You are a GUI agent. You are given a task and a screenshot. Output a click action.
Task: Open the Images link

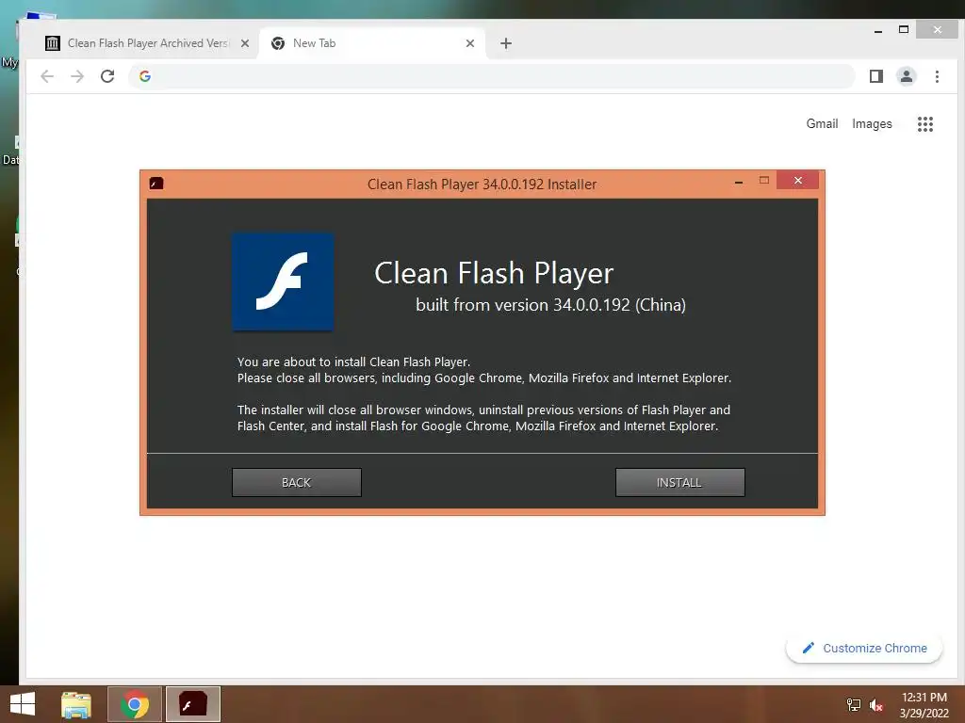872,123
